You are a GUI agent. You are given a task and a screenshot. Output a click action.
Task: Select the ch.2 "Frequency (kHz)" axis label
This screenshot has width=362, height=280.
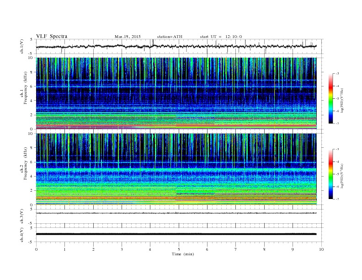point(25,163)
